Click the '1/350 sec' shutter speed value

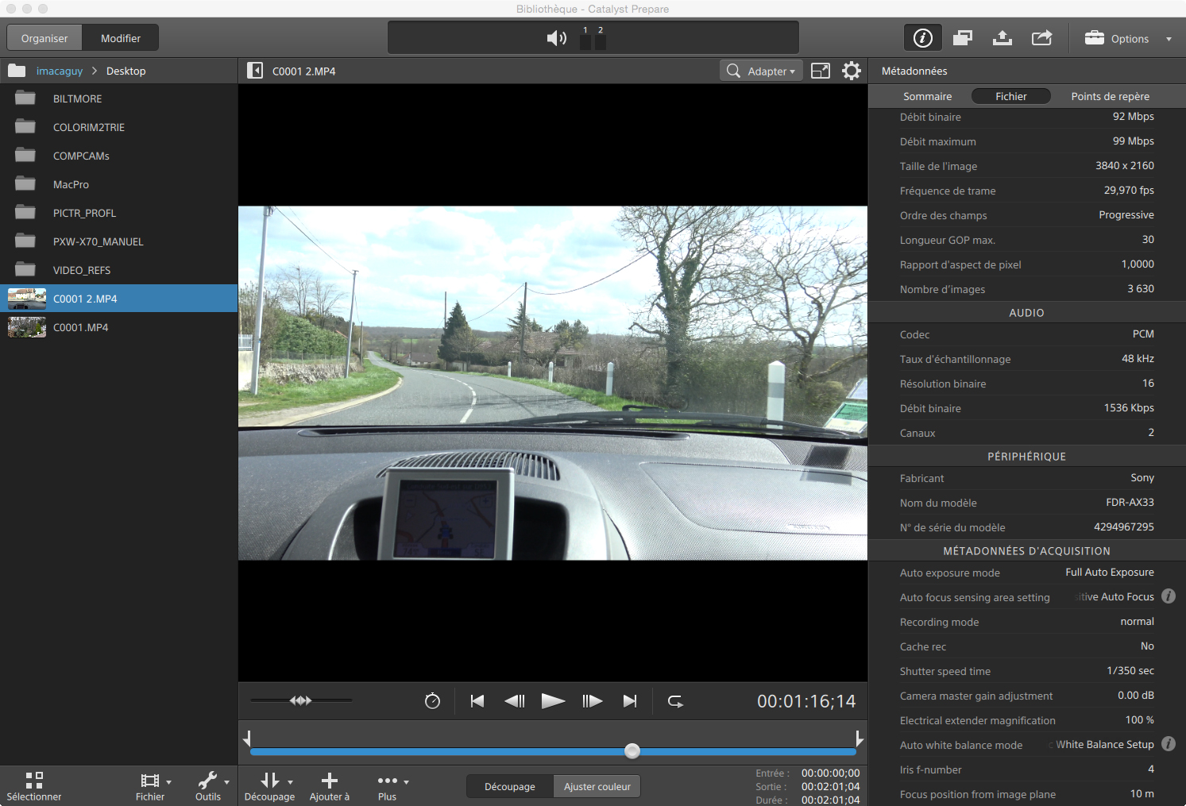[1130, 670]
